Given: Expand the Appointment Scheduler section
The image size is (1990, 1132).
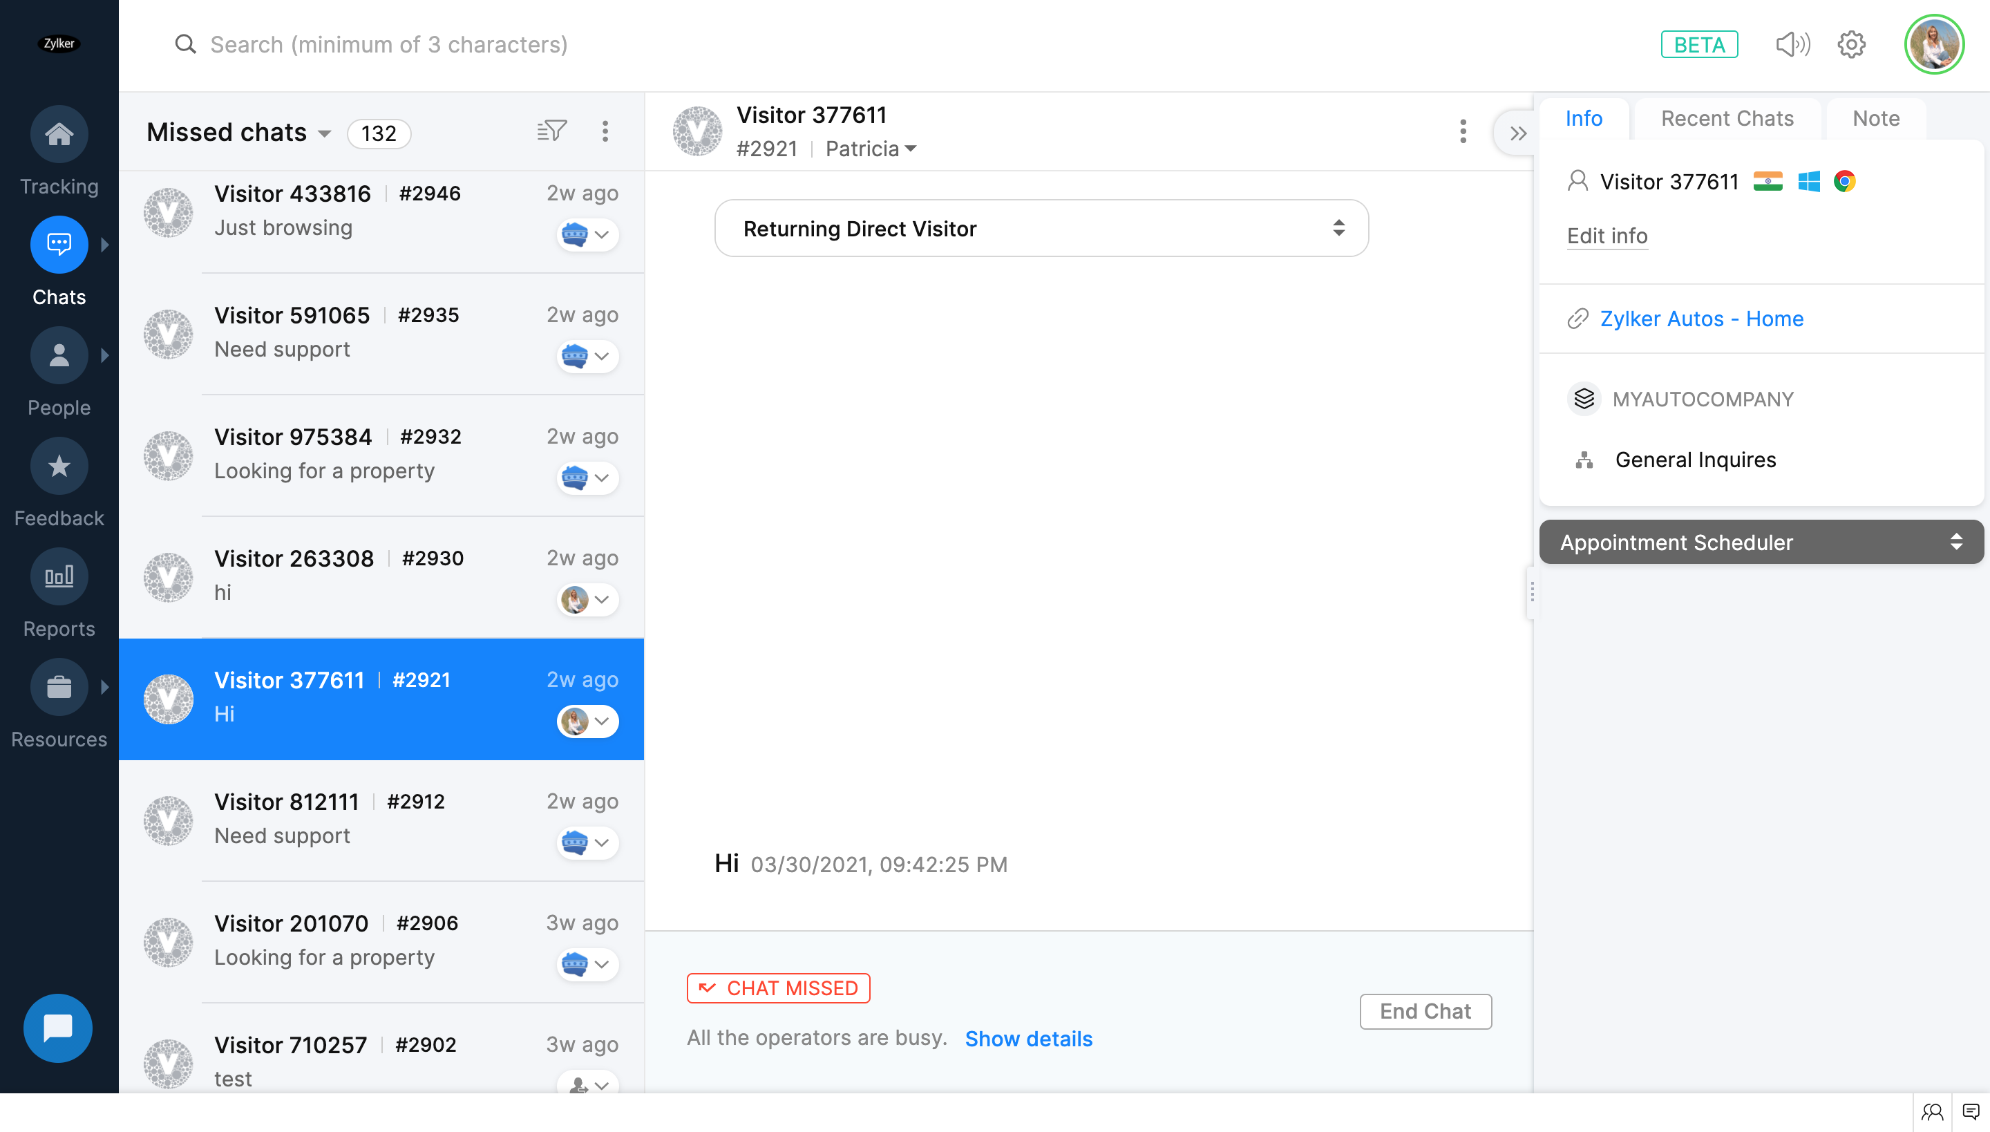Looking at the screenshot, I should (x=1761, y=542).
